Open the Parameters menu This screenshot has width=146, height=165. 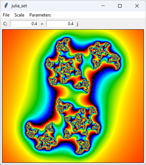point(40,15)
